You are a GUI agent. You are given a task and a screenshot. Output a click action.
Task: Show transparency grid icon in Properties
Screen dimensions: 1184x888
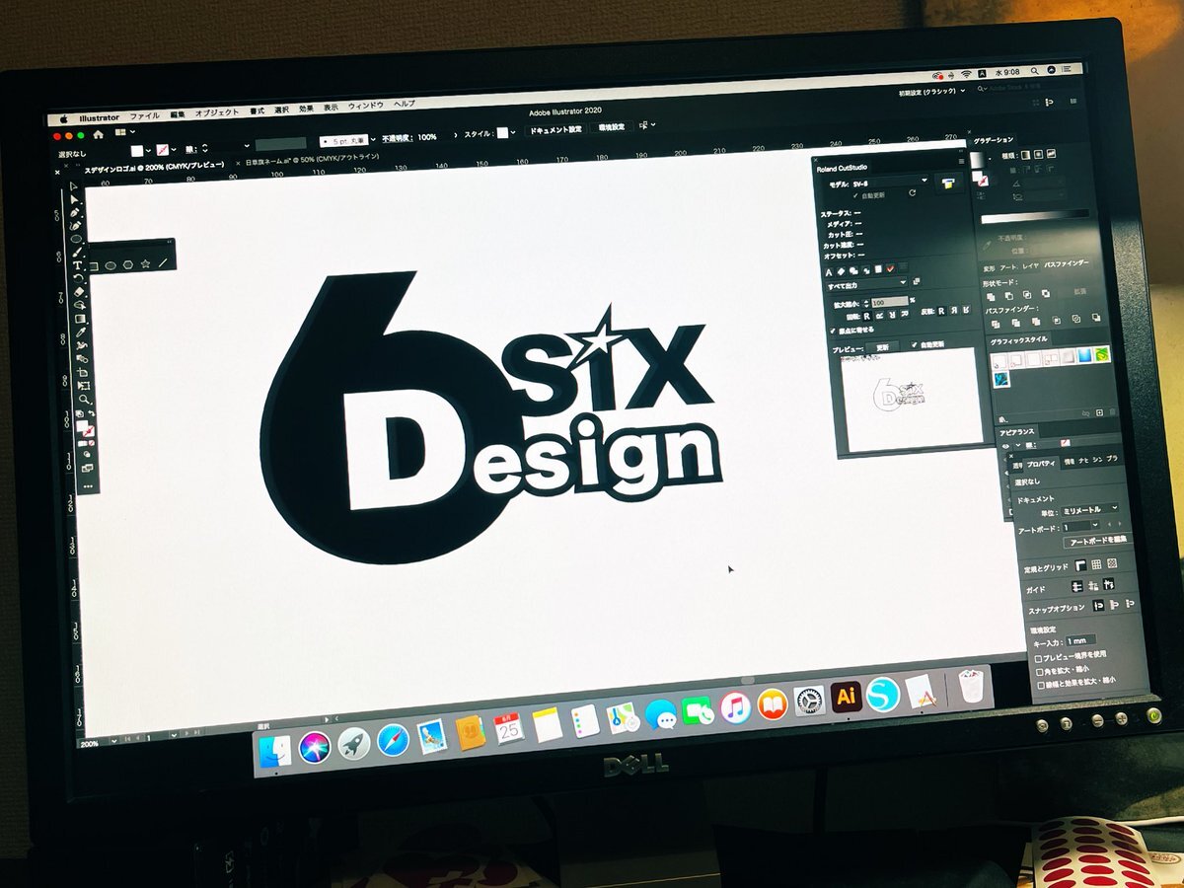point(1112,562)
